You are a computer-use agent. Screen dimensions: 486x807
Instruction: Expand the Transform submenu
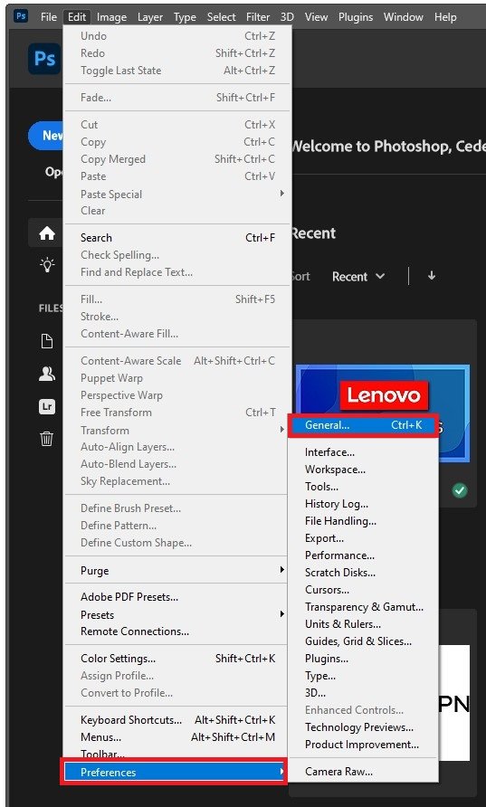click(176, 431)
